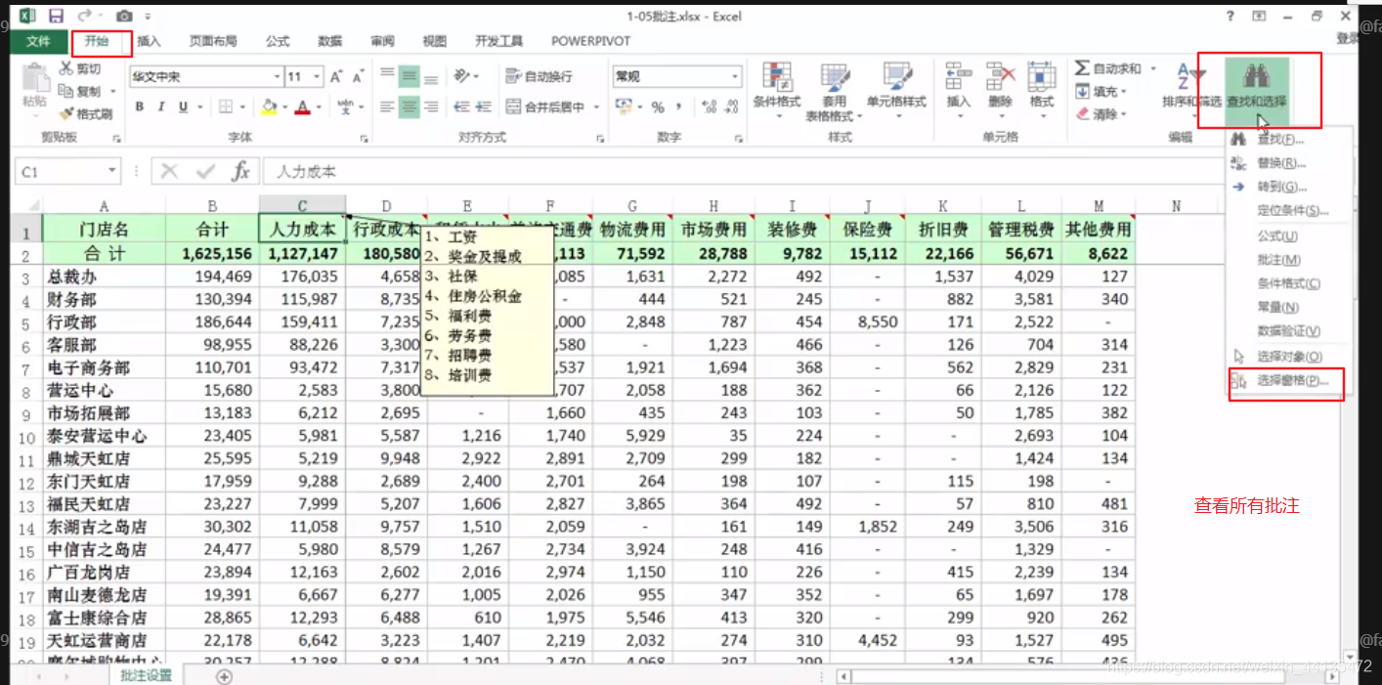
Task: Apply cell borders icon
Action: [x=226, y=107]
